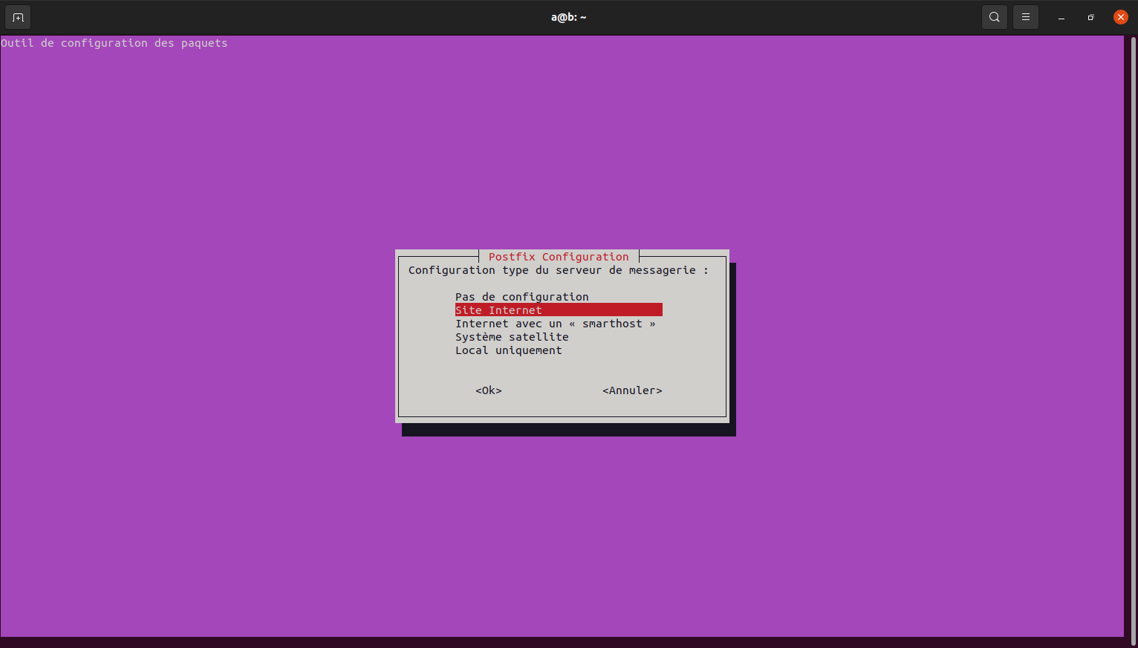Open the terminal search icon

[994, 17]
